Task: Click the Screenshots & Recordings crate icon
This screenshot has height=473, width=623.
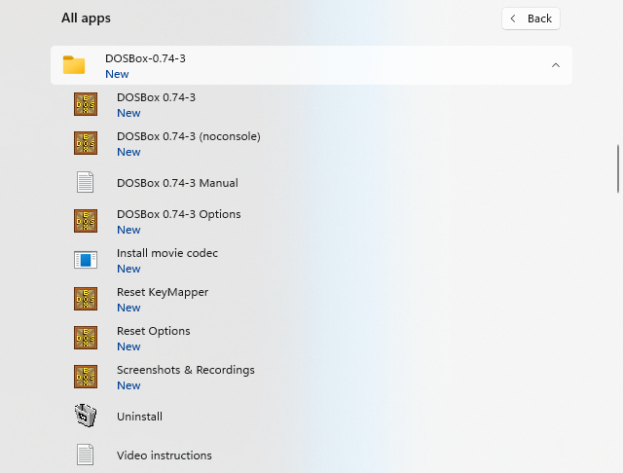Action: [x=86, y=377]
